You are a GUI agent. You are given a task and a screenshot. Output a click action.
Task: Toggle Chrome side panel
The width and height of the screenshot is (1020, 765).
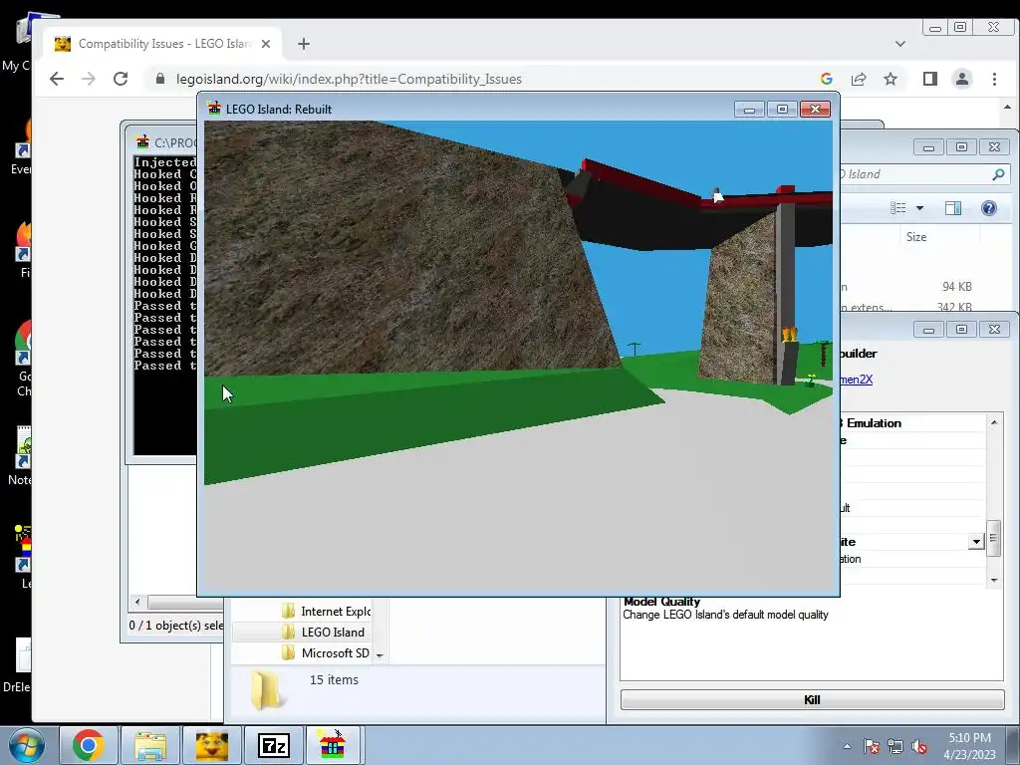[x=930, y=79]
